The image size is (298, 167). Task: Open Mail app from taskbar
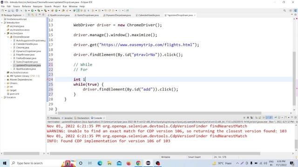(x=119, y=163)
